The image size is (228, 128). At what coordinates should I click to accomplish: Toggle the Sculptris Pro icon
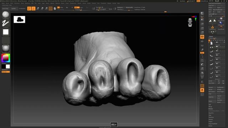55,9
